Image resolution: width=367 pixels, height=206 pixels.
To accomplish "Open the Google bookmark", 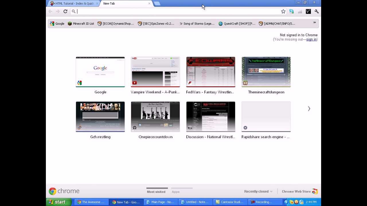I will (57, 23).
